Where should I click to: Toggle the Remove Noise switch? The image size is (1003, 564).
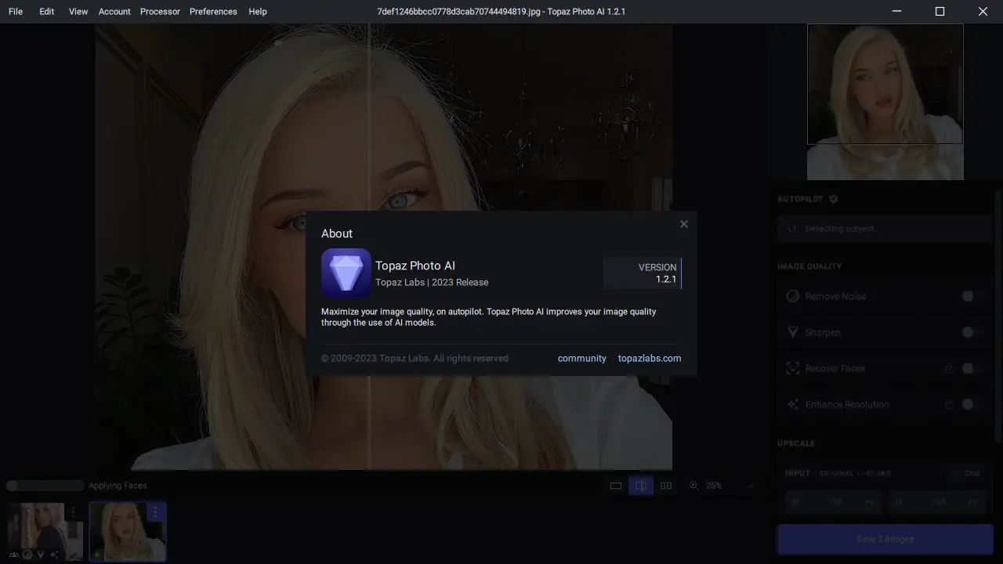click(x=972, y=296)
